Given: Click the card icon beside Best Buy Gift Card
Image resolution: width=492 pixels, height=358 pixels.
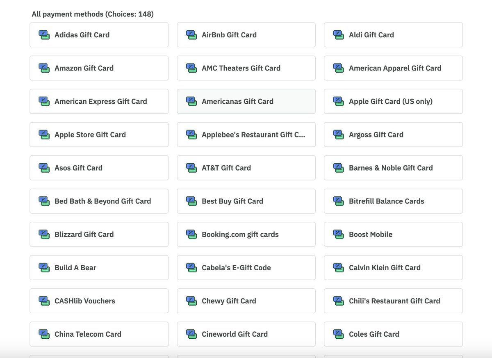Looking at the screenshot, I should click(191, 201).
